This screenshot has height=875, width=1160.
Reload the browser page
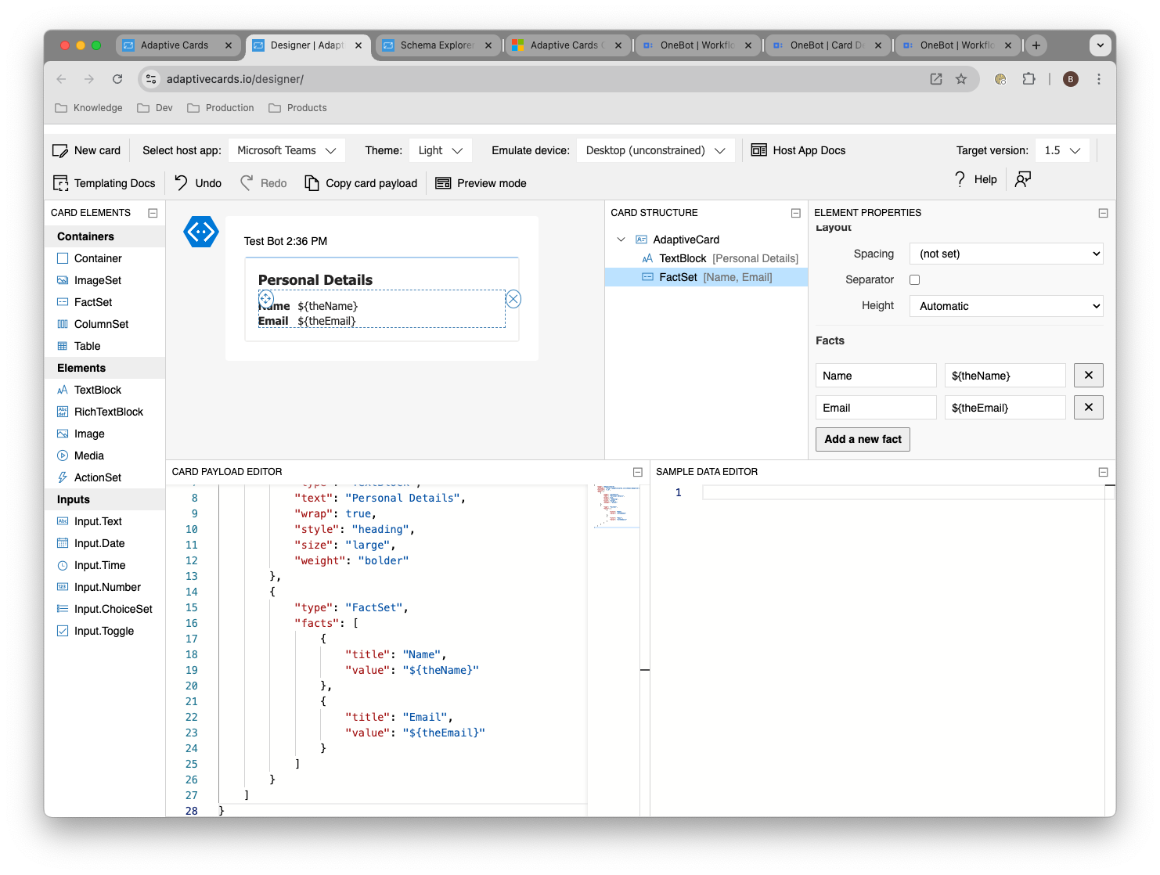tap(117, 79)
